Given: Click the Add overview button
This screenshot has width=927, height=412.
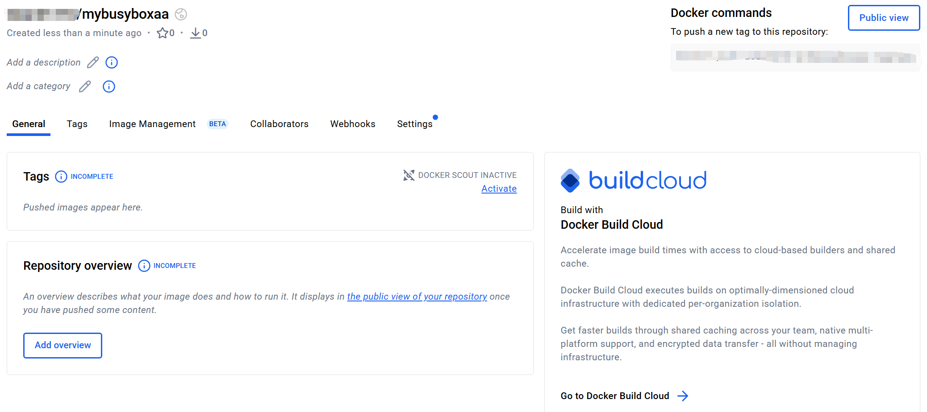Looking at the screenshot, I should [x=63, y=345].
